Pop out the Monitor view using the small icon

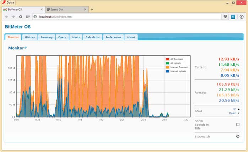[x=26, y=48]
